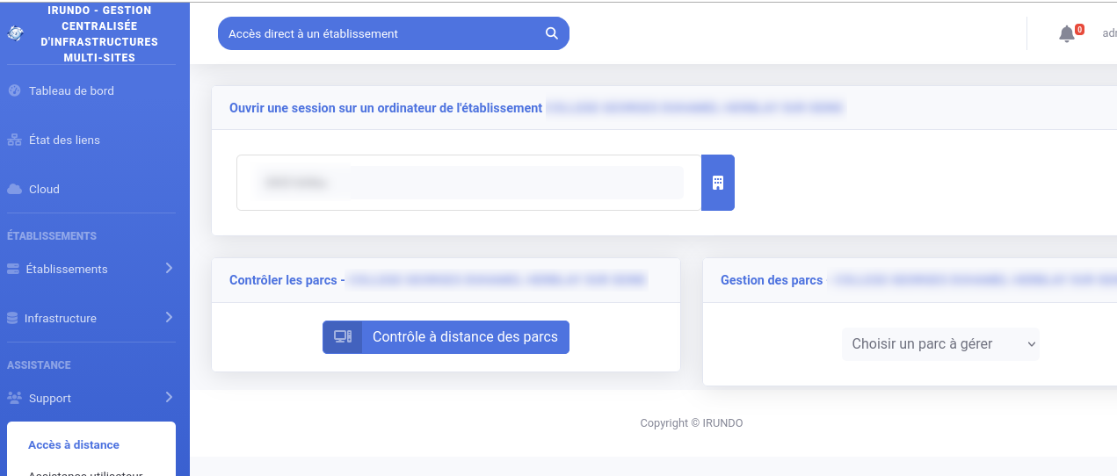Viewport: 1117px width, 476px height.
Task: Click the computer session input field
Action: pyautogui.click(x=468, y=183)
